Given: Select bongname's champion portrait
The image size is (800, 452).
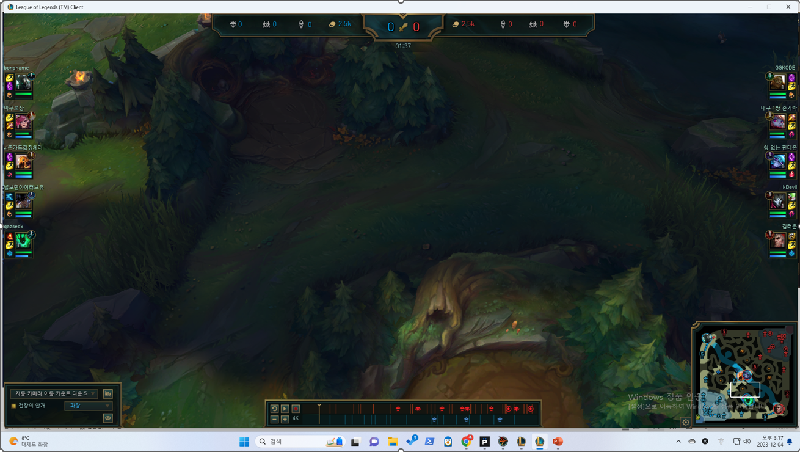Looking at the screenshot, I should click(23, 82).
